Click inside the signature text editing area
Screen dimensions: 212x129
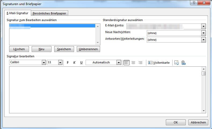[x=105, y=89]
